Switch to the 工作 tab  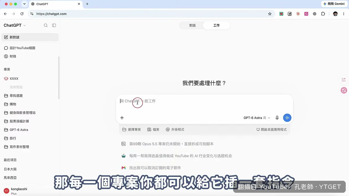(x=216, y=25)
